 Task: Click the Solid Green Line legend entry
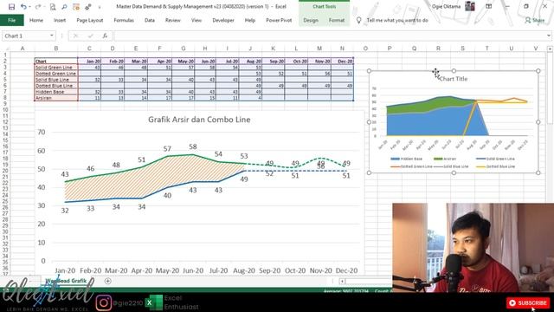point(496,159)
